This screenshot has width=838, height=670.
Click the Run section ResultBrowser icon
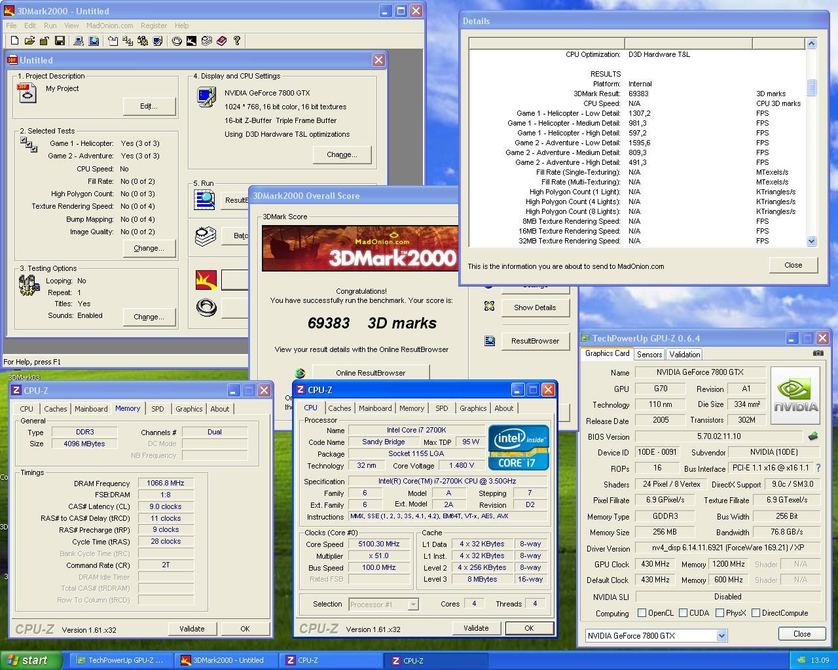205,199
